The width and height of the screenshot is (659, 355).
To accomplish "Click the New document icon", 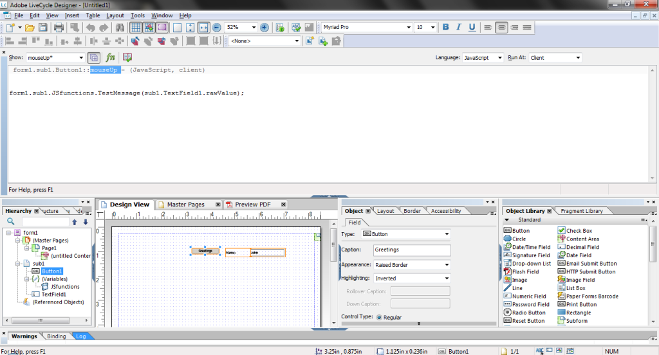I will [x=10, y=28].
